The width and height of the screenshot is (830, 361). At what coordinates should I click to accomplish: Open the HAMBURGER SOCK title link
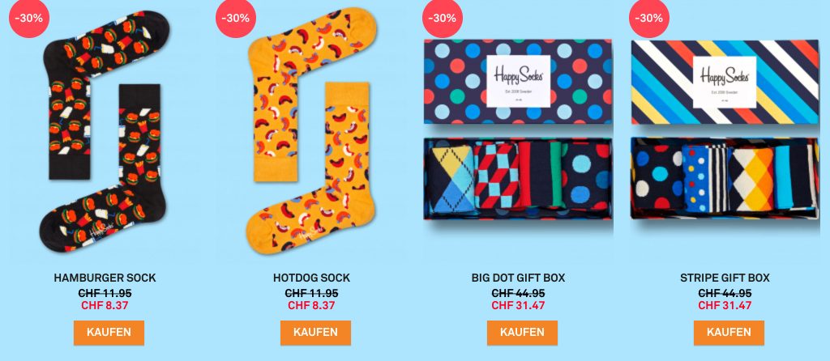point(105,278)
